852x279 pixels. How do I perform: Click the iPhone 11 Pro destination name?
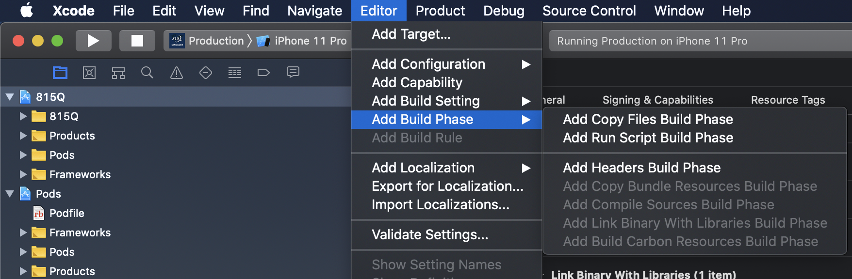tap(311, 41)
